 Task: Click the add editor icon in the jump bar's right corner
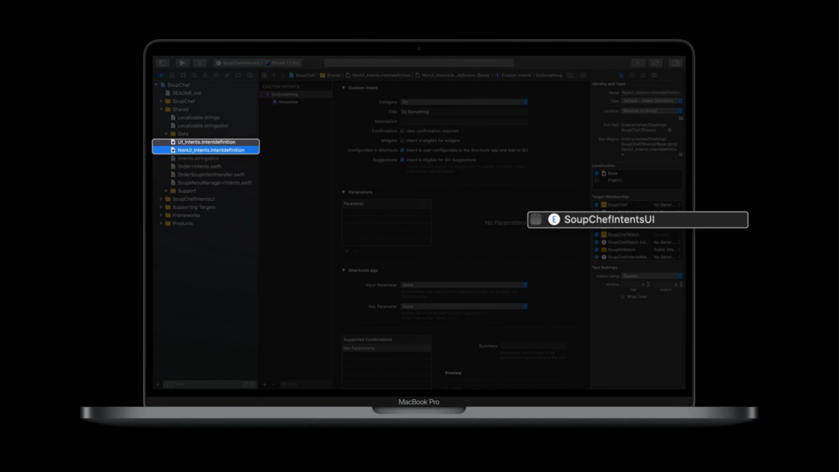[583, 75]
